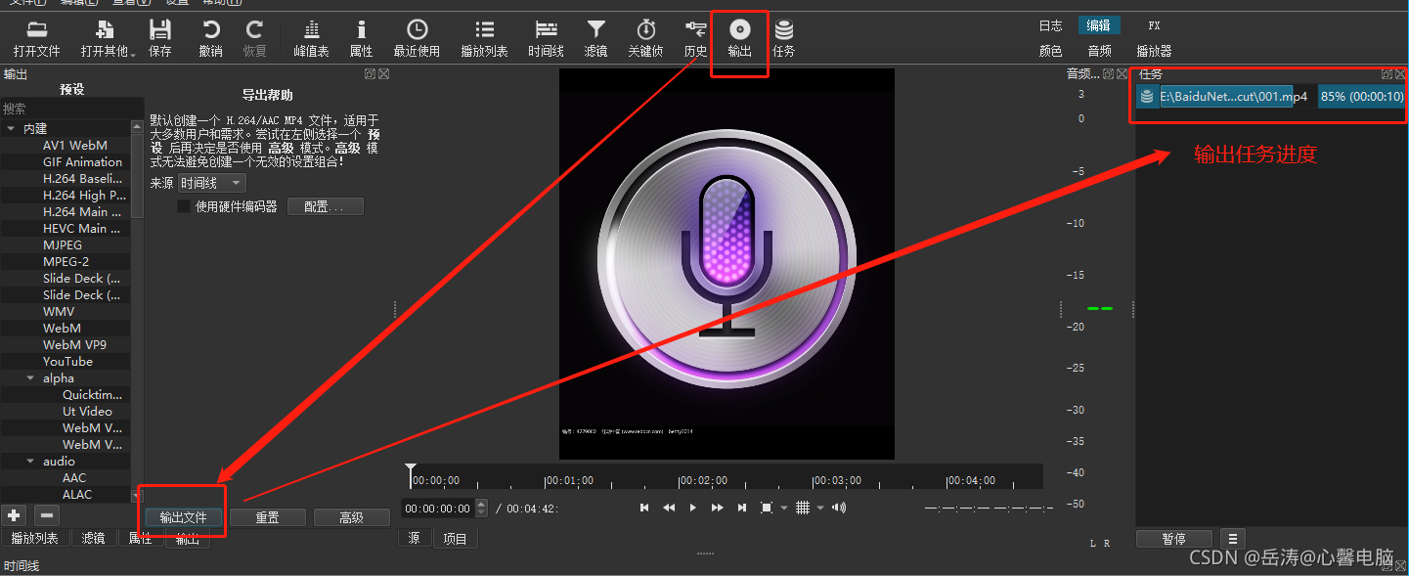Select the 音频 audio layout
The width and height of the screenshot is (1409, 576).
coord(1099,51)
